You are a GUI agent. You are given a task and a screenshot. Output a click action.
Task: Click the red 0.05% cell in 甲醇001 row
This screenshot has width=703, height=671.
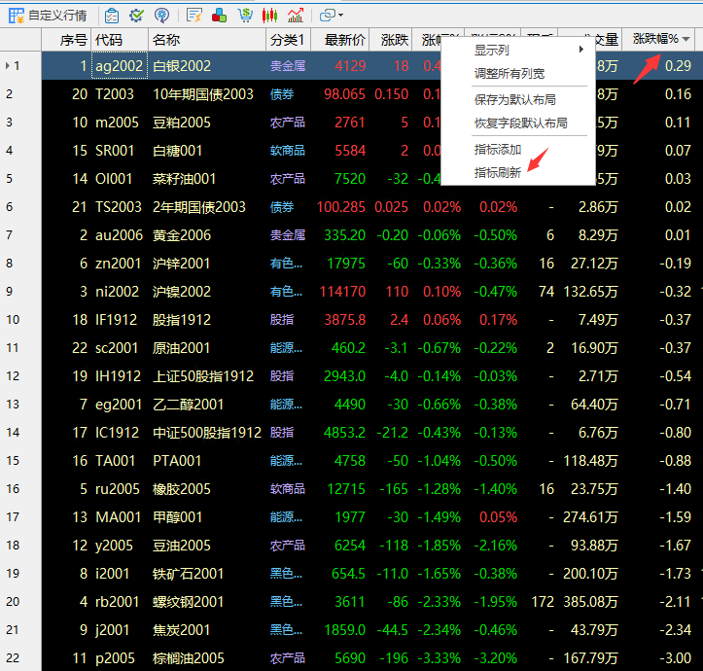click(x=498, y=517)
